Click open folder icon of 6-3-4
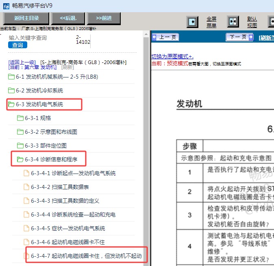This screenshot has width=274, height=266. [20, 159]
